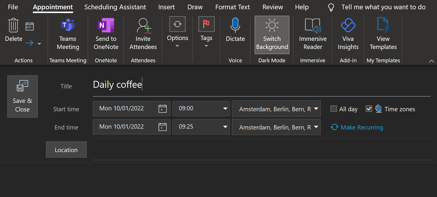Image resolution: width=437 pixels, height=197 pixels.
Task: Enable the All day checkbox
Action: coord(334,109)
